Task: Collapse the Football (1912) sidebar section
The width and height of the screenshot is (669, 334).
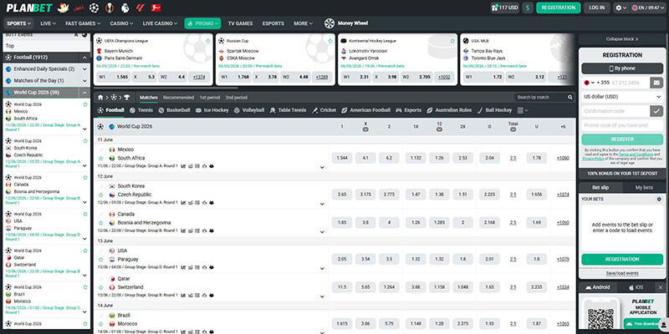Action: [x=85, y=58]
